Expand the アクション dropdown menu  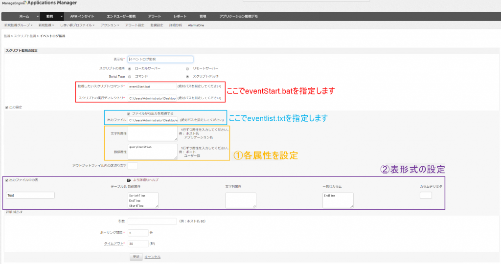click(x=110, y=24)
